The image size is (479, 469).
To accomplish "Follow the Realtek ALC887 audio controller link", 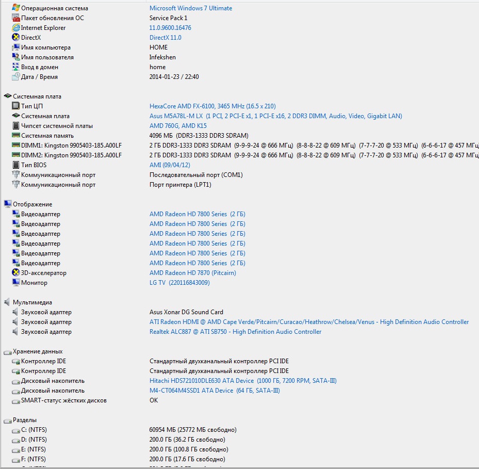I will [x=236, y=331].
